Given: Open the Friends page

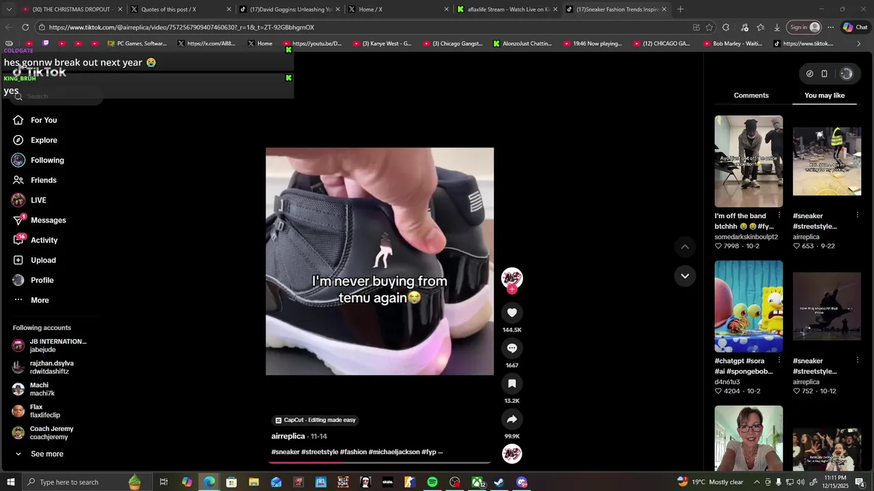Looking at the screenshot, I should [43, 180].
